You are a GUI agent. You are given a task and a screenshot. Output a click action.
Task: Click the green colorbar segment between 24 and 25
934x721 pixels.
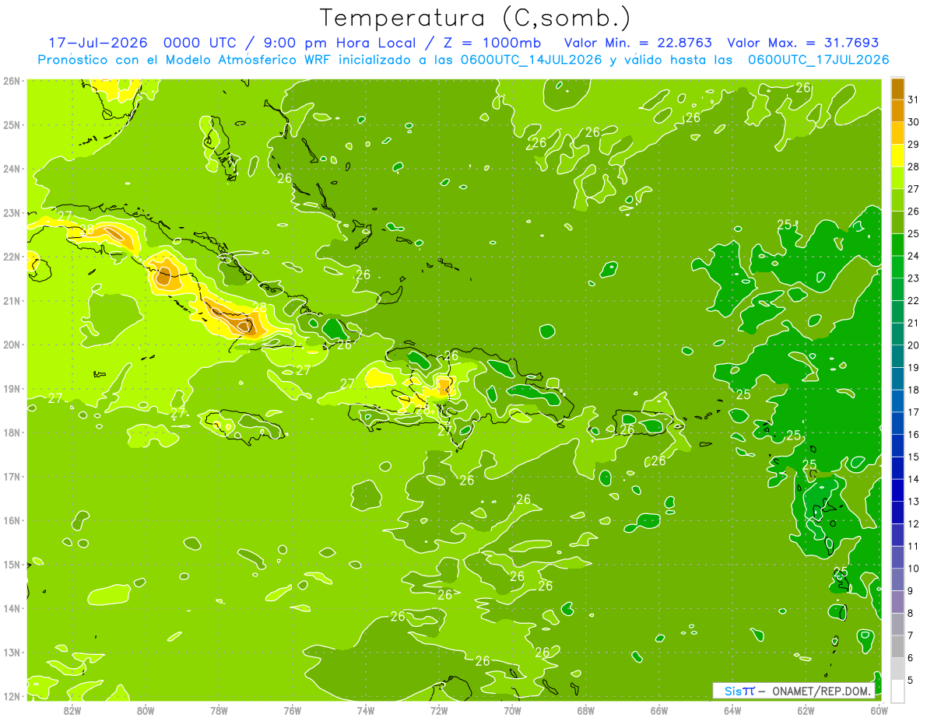[x=897, y=245]
